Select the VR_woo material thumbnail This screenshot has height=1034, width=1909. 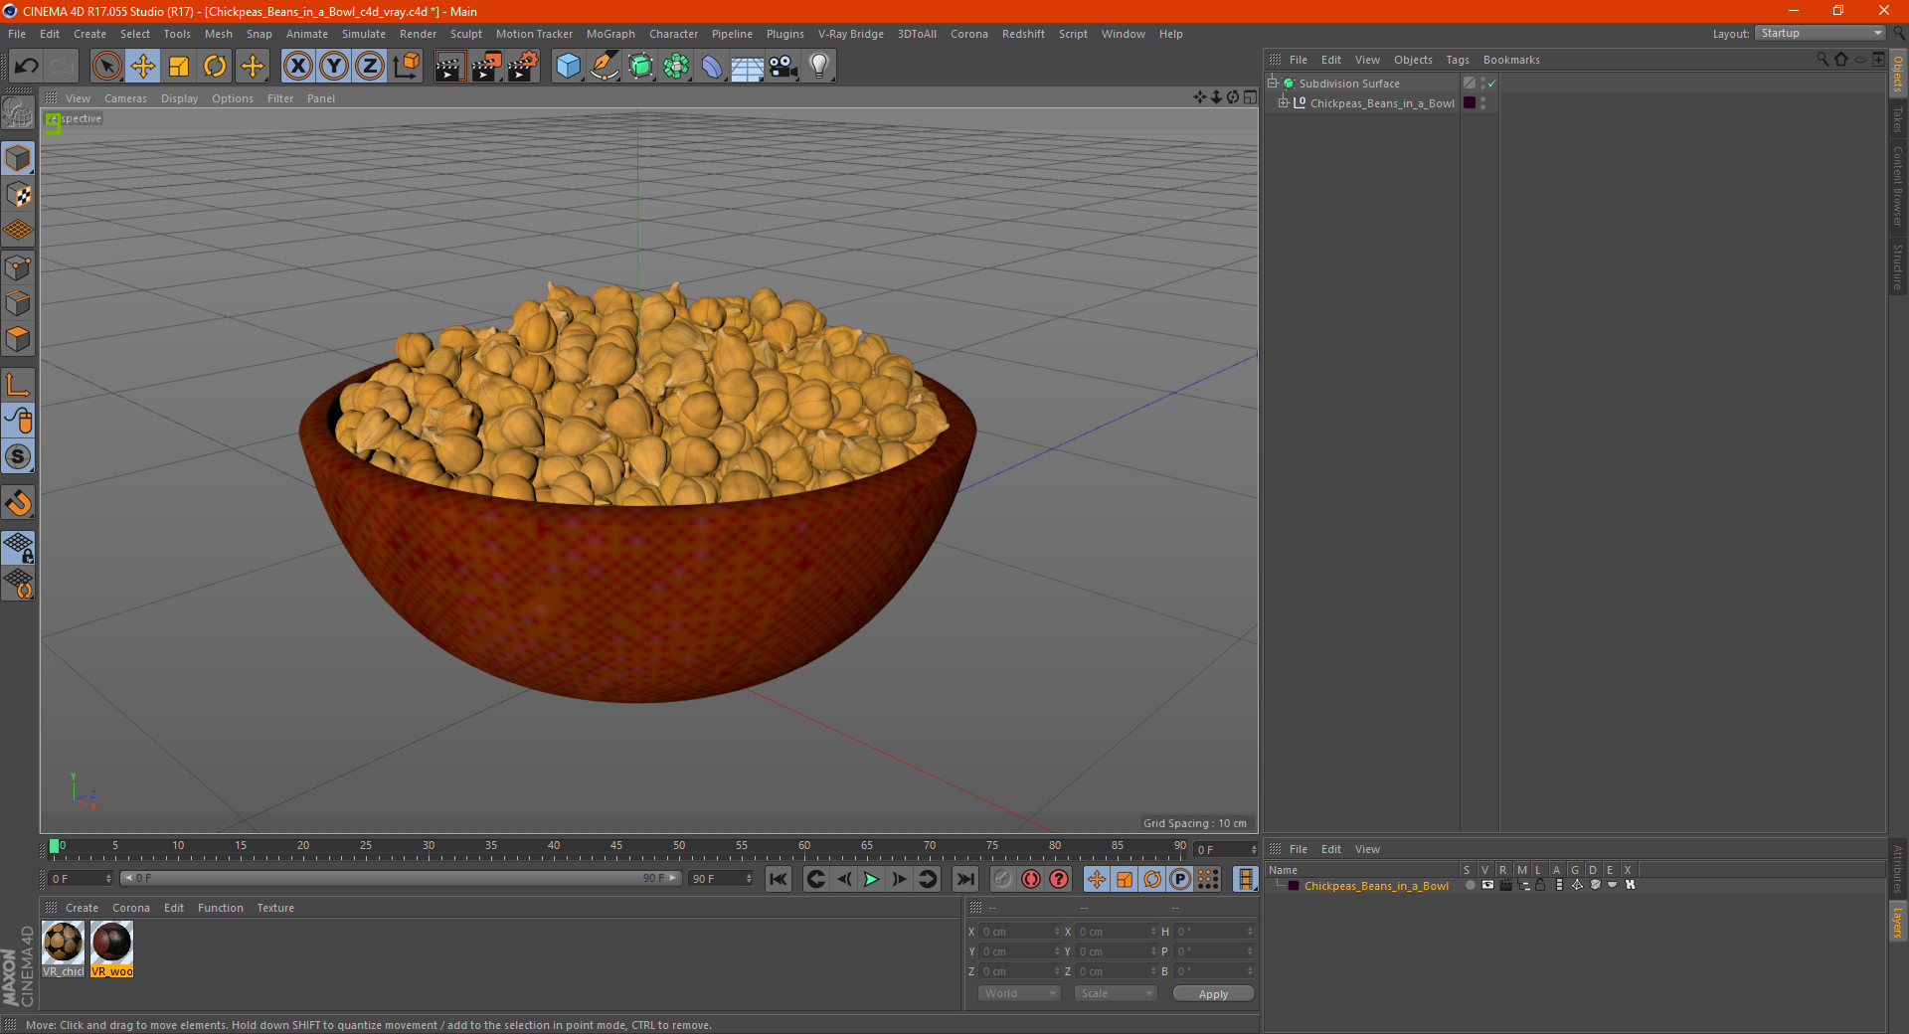(x=111, y=948)
